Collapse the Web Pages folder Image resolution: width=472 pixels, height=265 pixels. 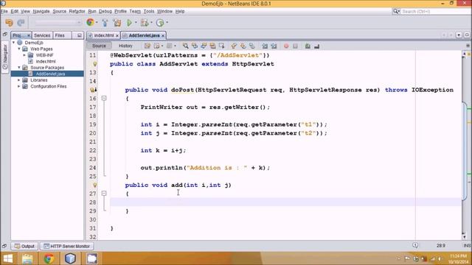[19, 49]
